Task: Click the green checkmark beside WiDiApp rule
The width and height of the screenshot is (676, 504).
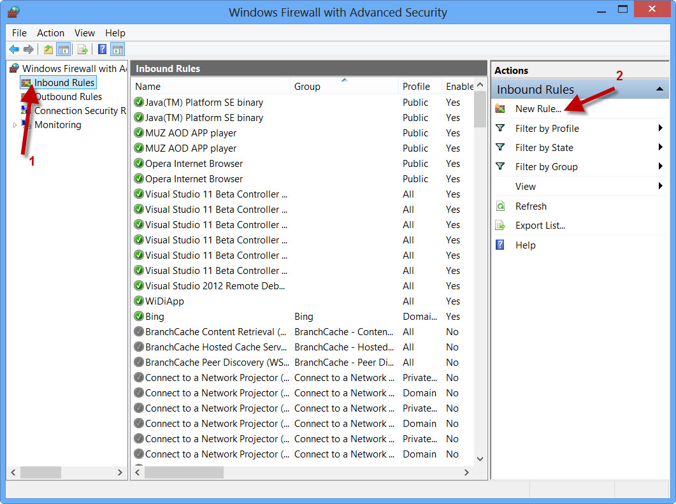Action: [139, 301]
